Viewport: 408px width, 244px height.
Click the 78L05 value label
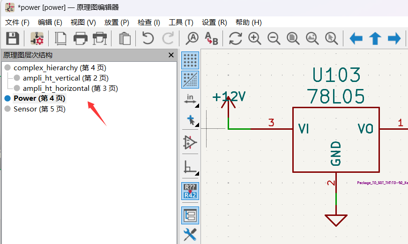[x=336, y=96]
